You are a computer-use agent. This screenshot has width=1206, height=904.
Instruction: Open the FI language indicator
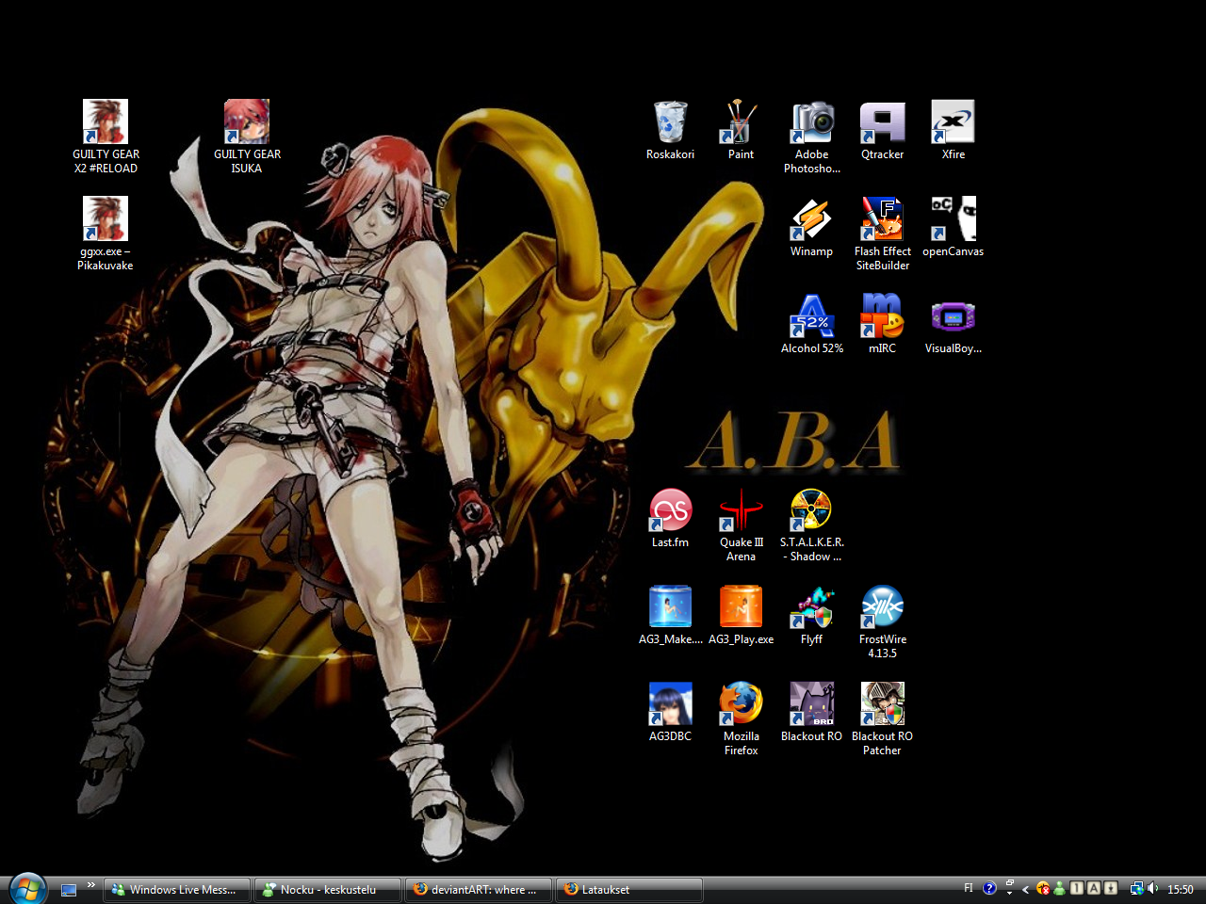(969, 888)
